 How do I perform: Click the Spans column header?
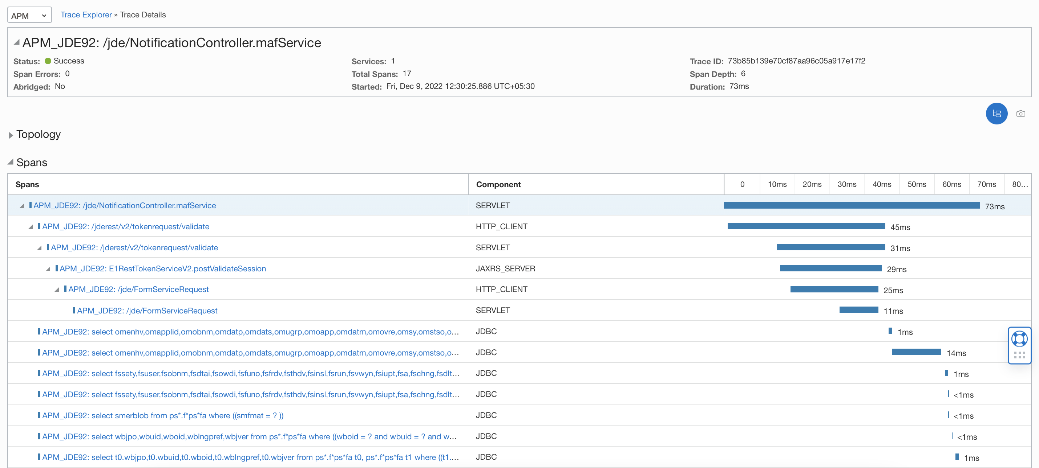(x=27, y=184)
